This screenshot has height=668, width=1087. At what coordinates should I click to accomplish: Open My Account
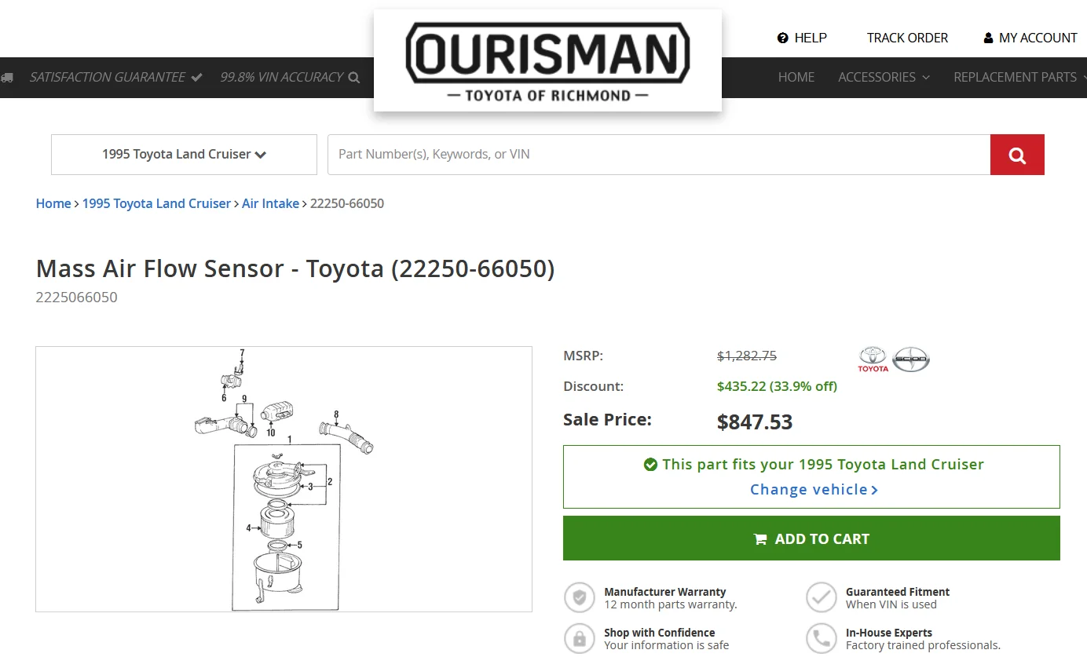point(1030,38)
